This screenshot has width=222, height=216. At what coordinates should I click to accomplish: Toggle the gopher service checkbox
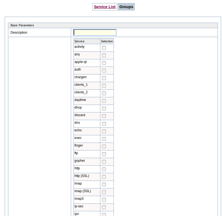[x=104, y=162]
